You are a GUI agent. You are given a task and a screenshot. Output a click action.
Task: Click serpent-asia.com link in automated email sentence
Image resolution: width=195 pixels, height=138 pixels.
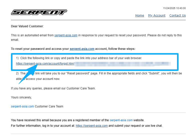pos(66,35)
